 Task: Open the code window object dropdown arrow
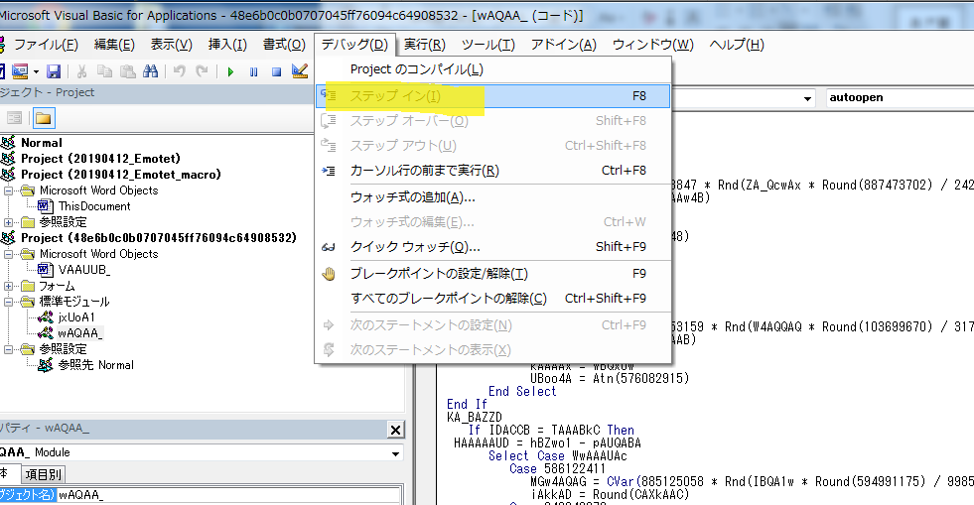pos(807,98)
